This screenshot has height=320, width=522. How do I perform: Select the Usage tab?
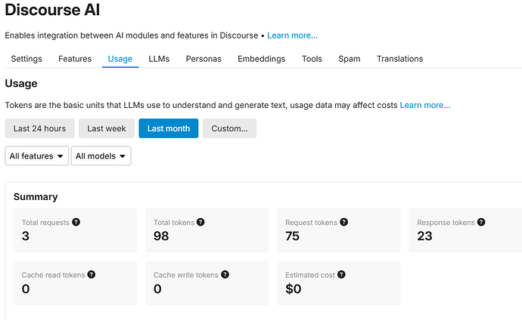click(120, 59)
